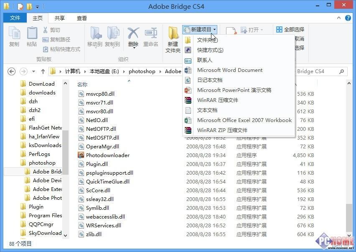356x252 pixels.
Task: Click the title-bar new folder icon
Action: [x=30, y=7]
